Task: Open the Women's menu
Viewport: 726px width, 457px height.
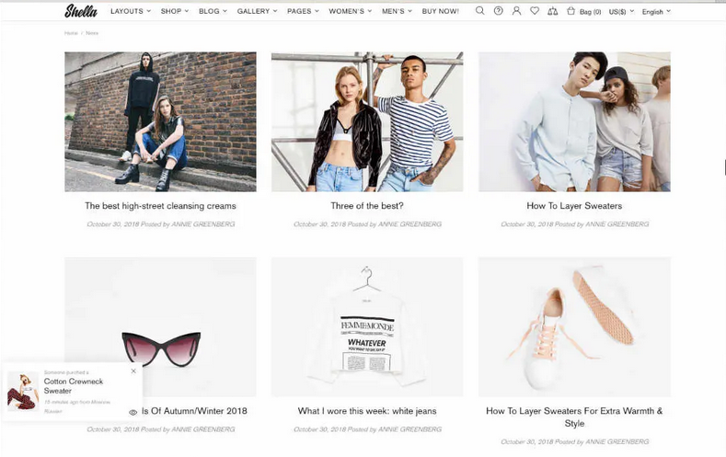Action: point(350,12)
